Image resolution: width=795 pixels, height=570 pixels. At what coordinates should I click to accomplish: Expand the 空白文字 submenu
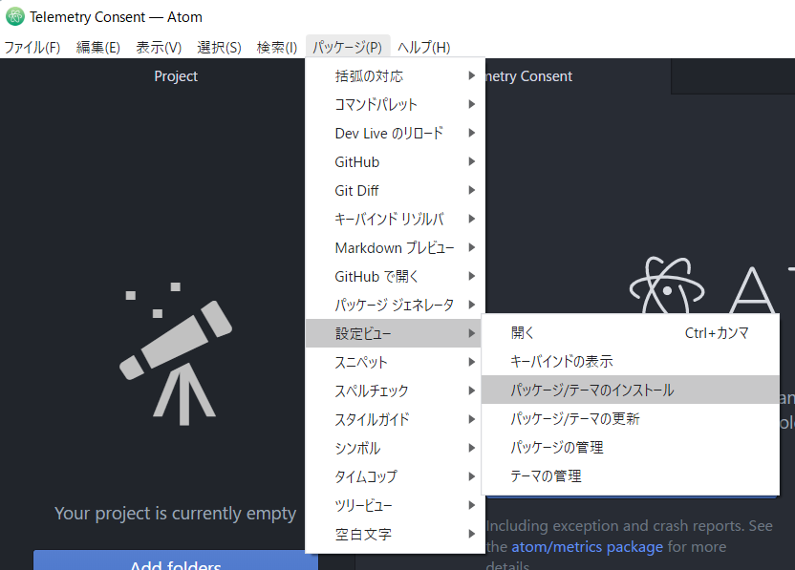[x=395, y=534]
